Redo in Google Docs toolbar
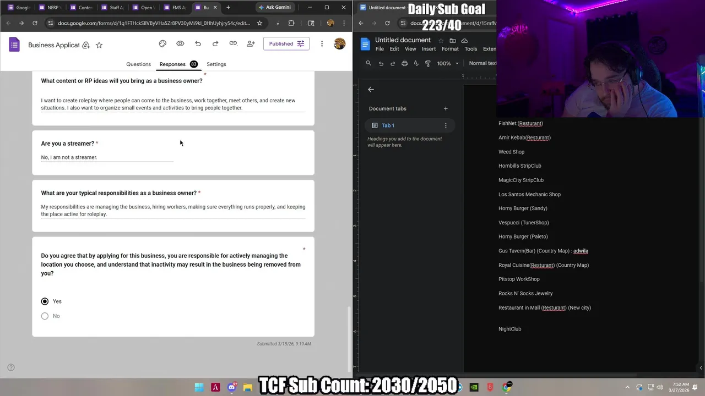 click(393, 63)
